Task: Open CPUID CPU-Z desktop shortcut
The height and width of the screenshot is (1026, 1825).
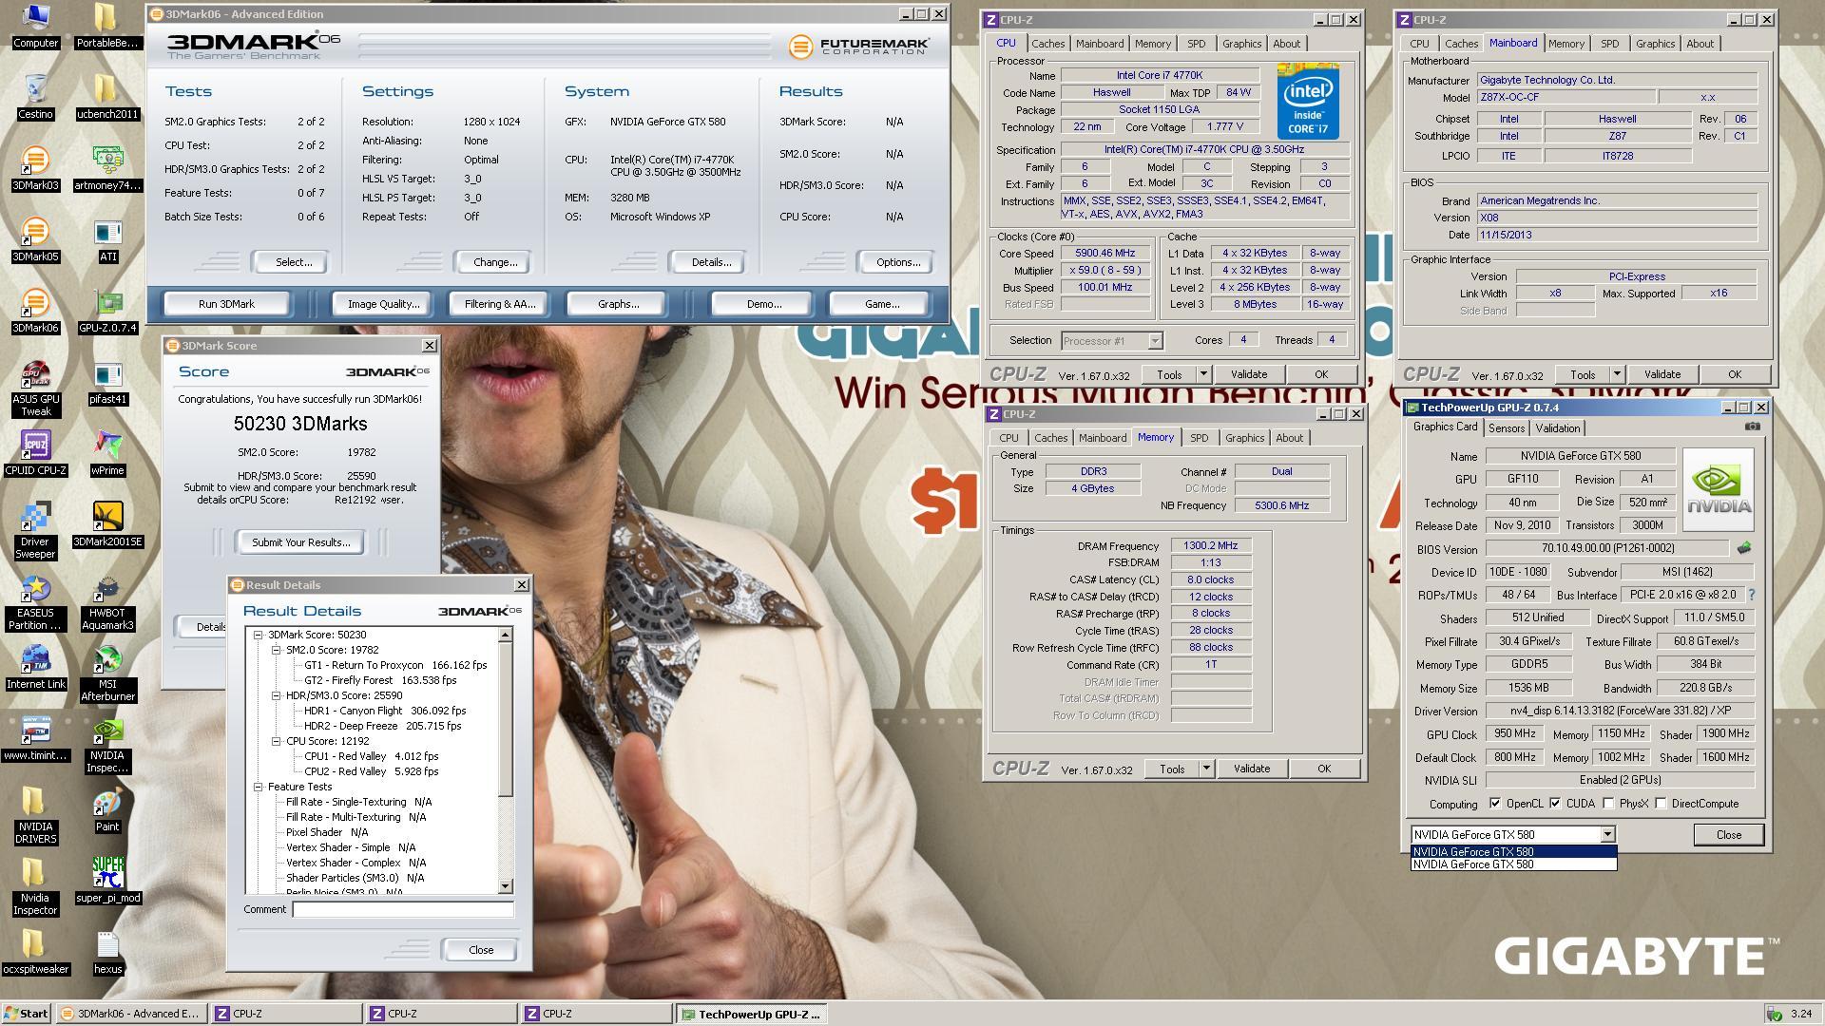Action: tap(35, 453)
